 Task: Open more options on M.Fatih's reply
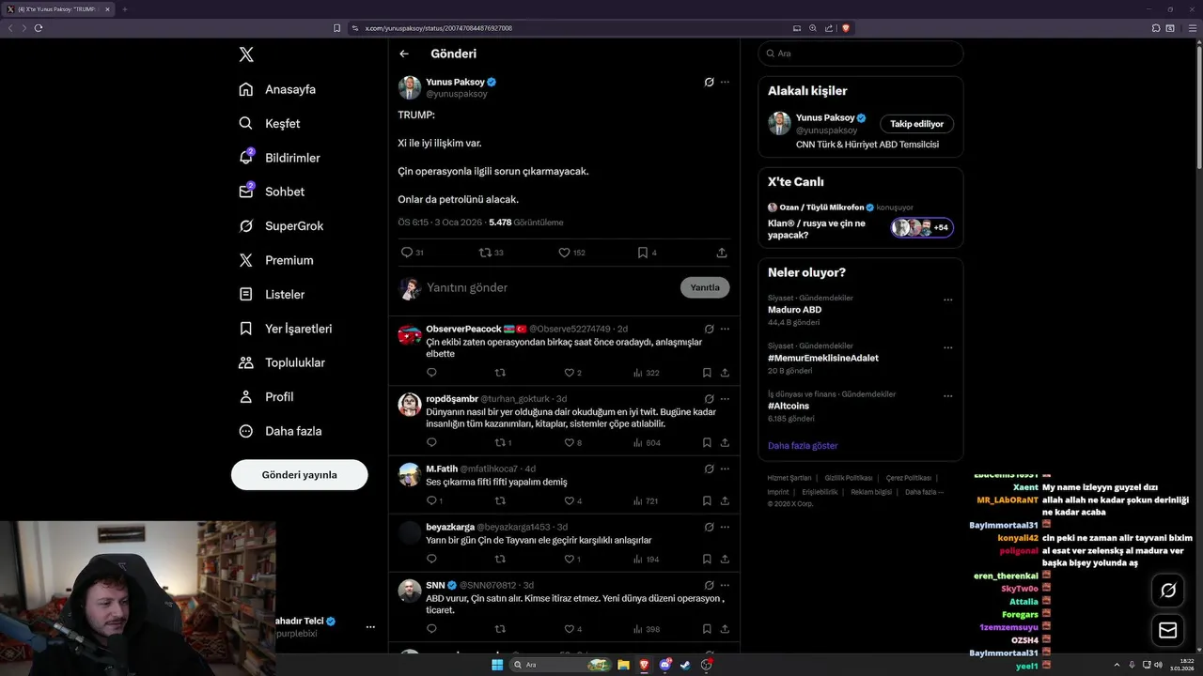pos(725,469)
